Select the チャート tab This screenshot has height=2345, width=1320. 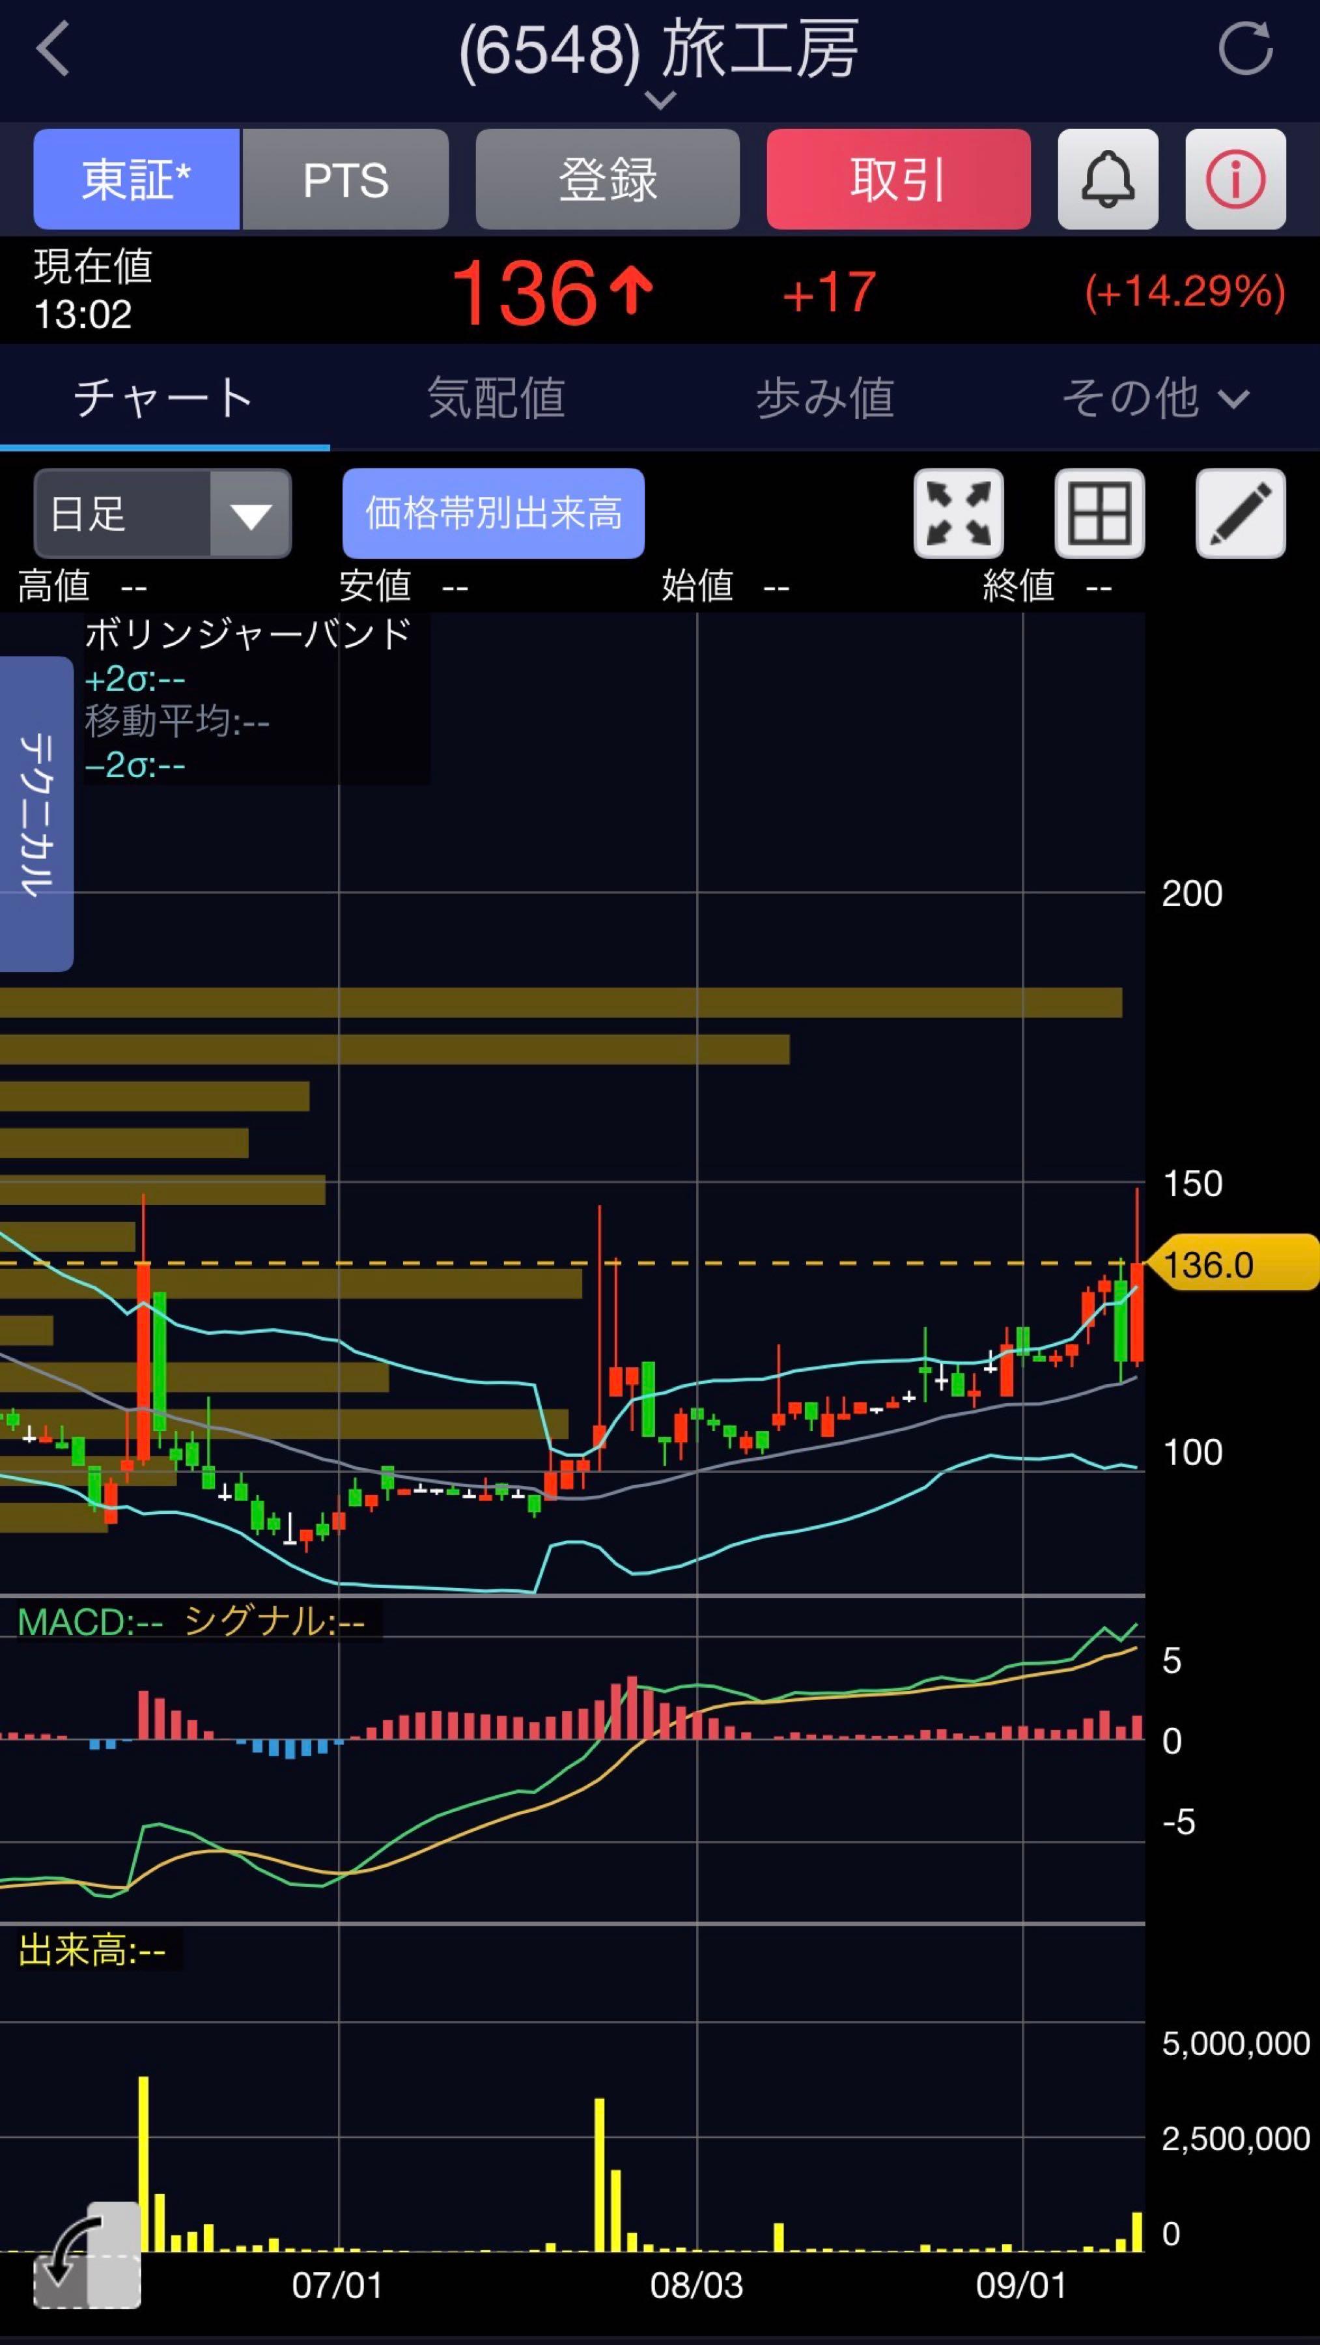pos(164,398)
